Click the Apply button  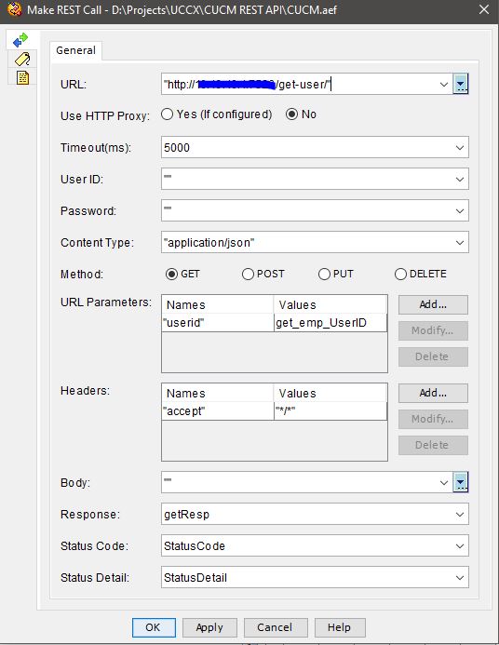(x=209, y=627)
